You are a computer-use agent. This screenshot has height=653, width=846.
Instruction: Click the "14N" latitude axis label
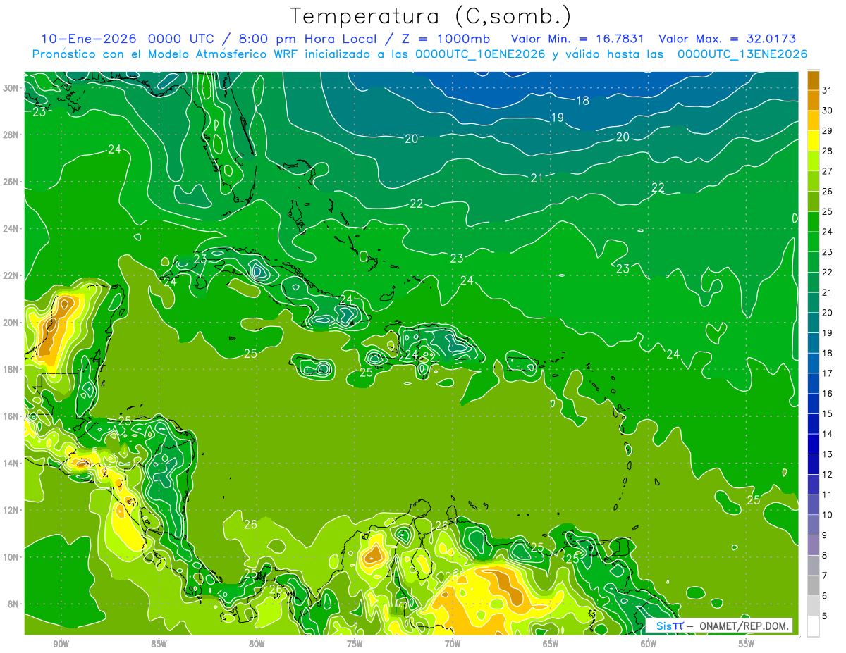click(11, 463)
